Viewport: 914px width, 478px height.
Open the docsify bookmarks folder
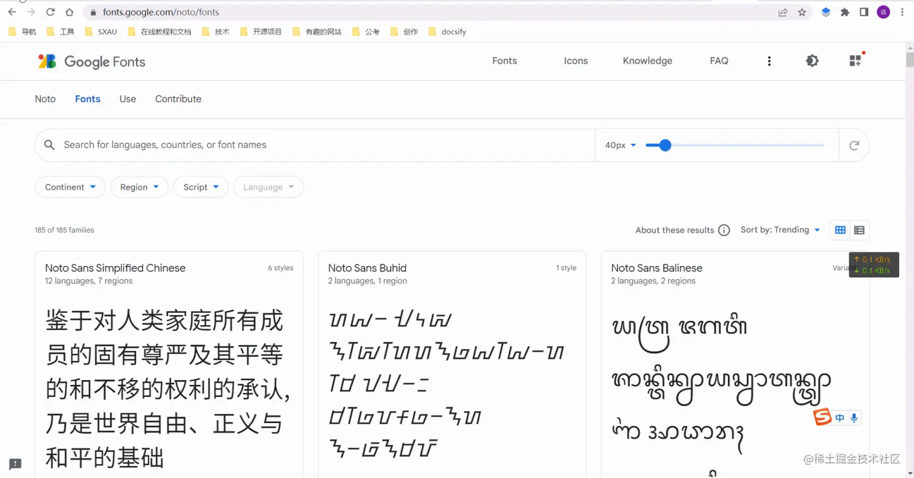(447, 31)
